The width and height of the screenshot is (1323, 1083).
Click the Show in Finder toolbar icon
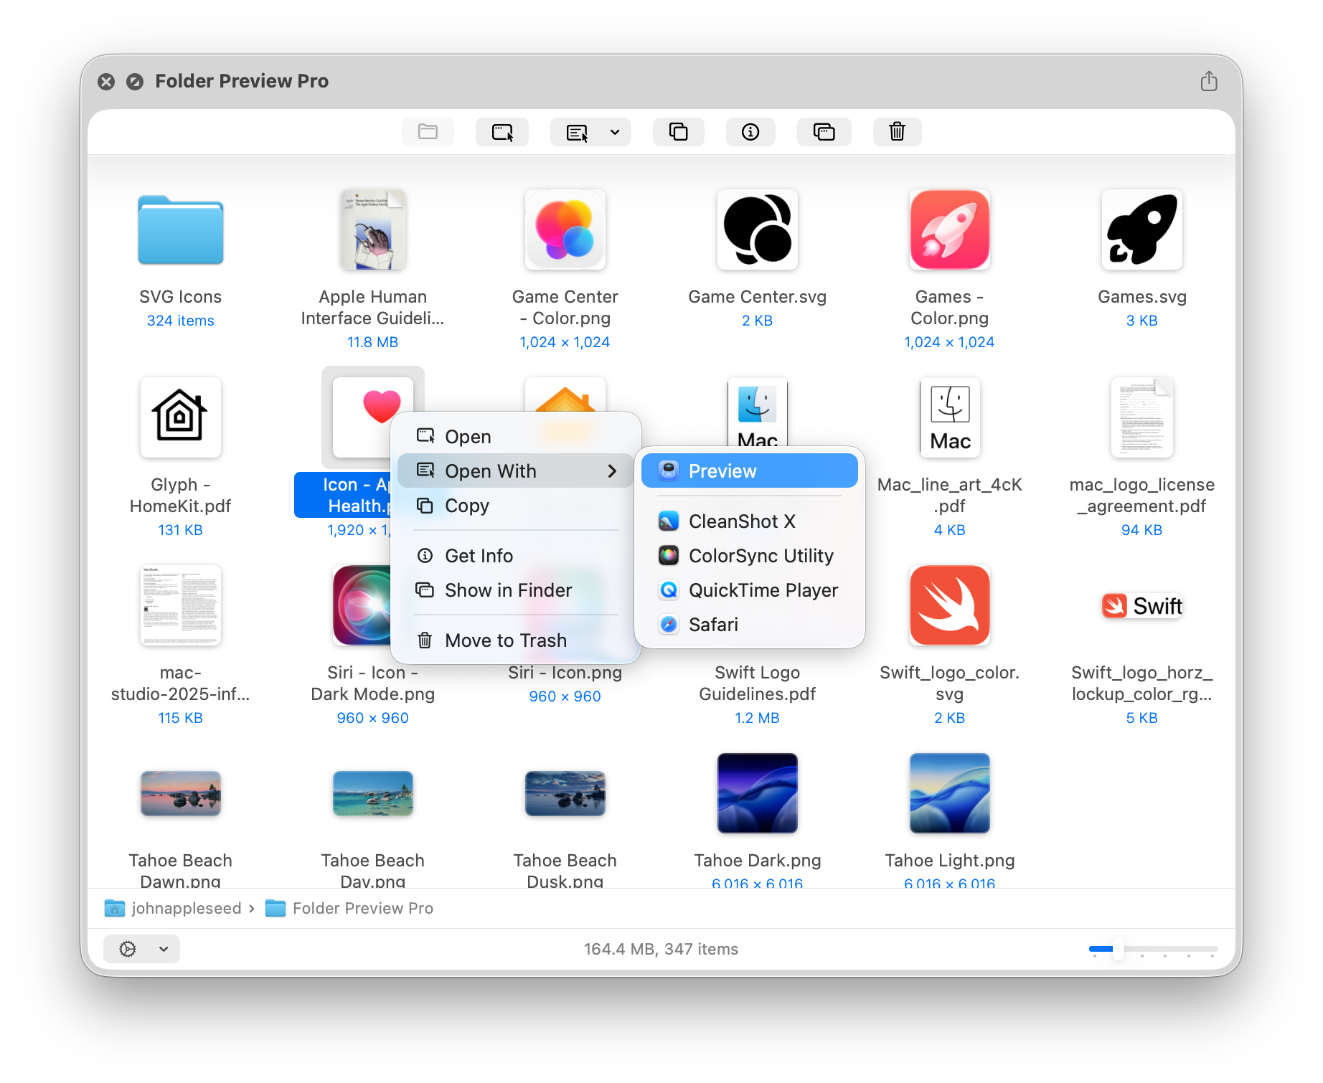click(824, 132)
